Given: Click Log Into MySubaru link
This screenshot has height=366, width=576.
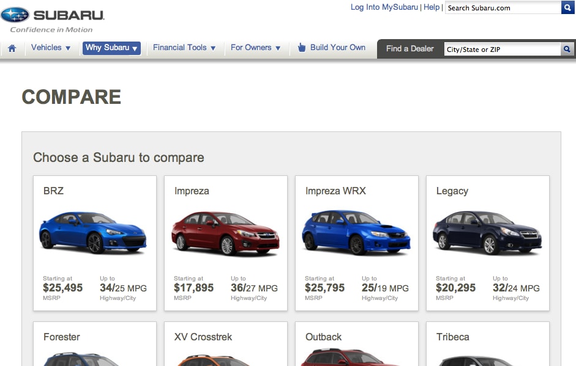Looking at the screenshot, I should [384, 7].
